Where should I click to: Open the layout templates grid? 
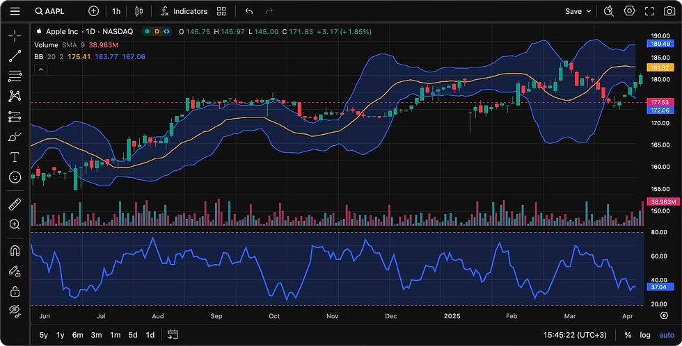coord(221,11)
